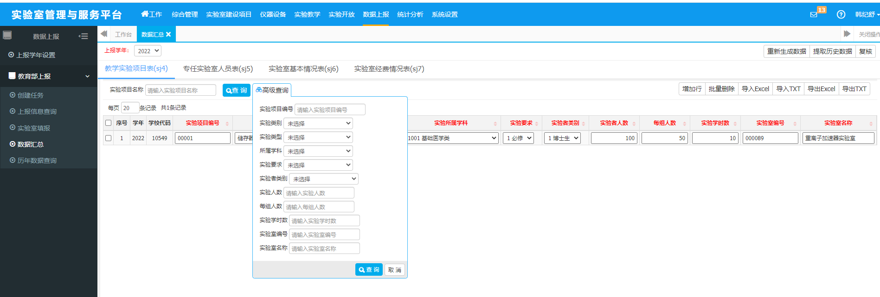880x297 pixels.
Task: Open the 实验教学 top menu
Action: click(x=307, y=14)
